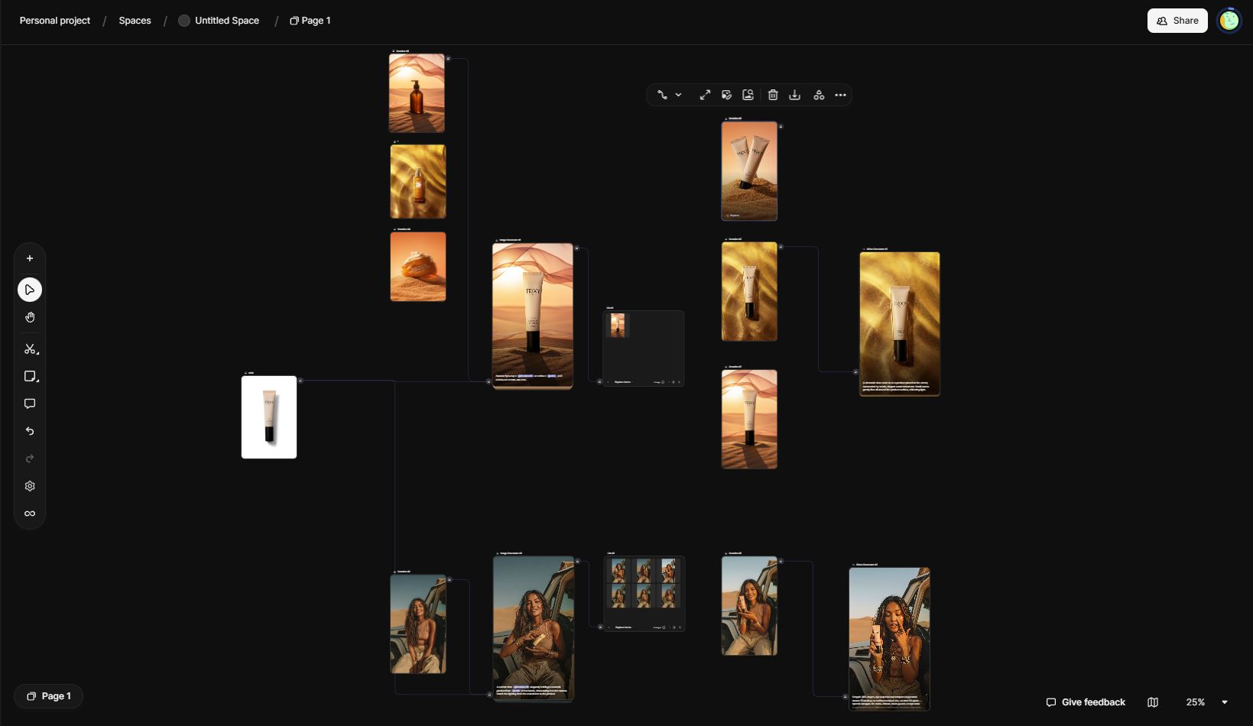Open connector type dropdown chevron
1253x726 pixels.
678,95
